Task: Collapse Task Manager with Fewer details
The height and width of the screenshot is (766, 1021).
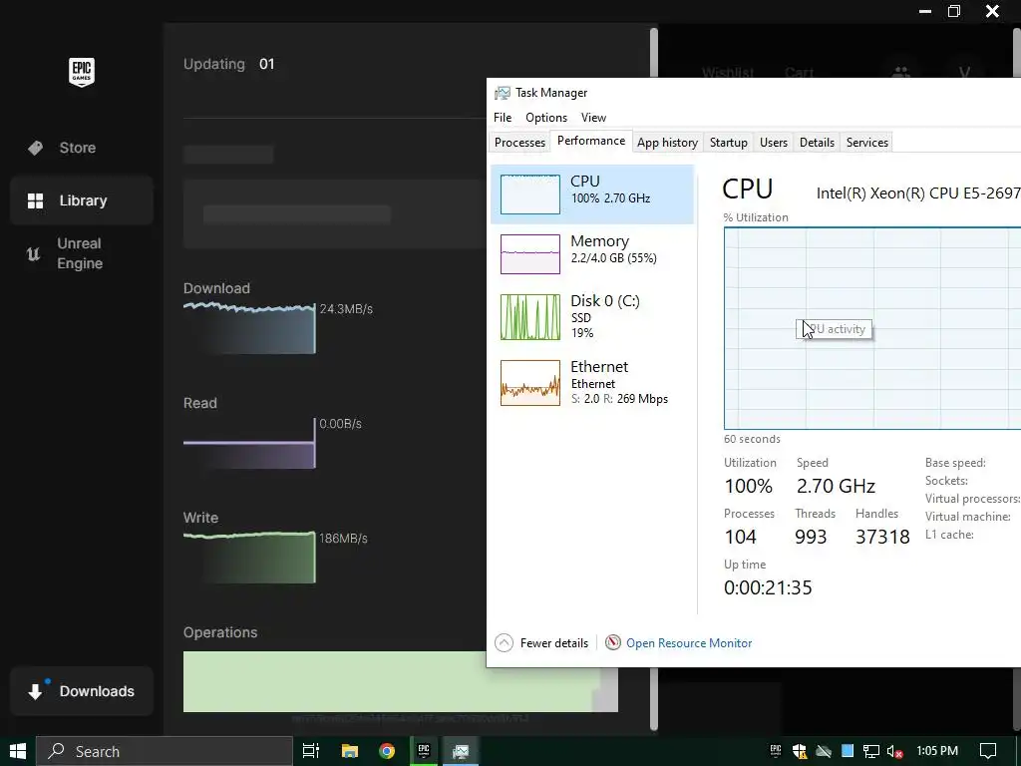Action: tap(541, 643)
